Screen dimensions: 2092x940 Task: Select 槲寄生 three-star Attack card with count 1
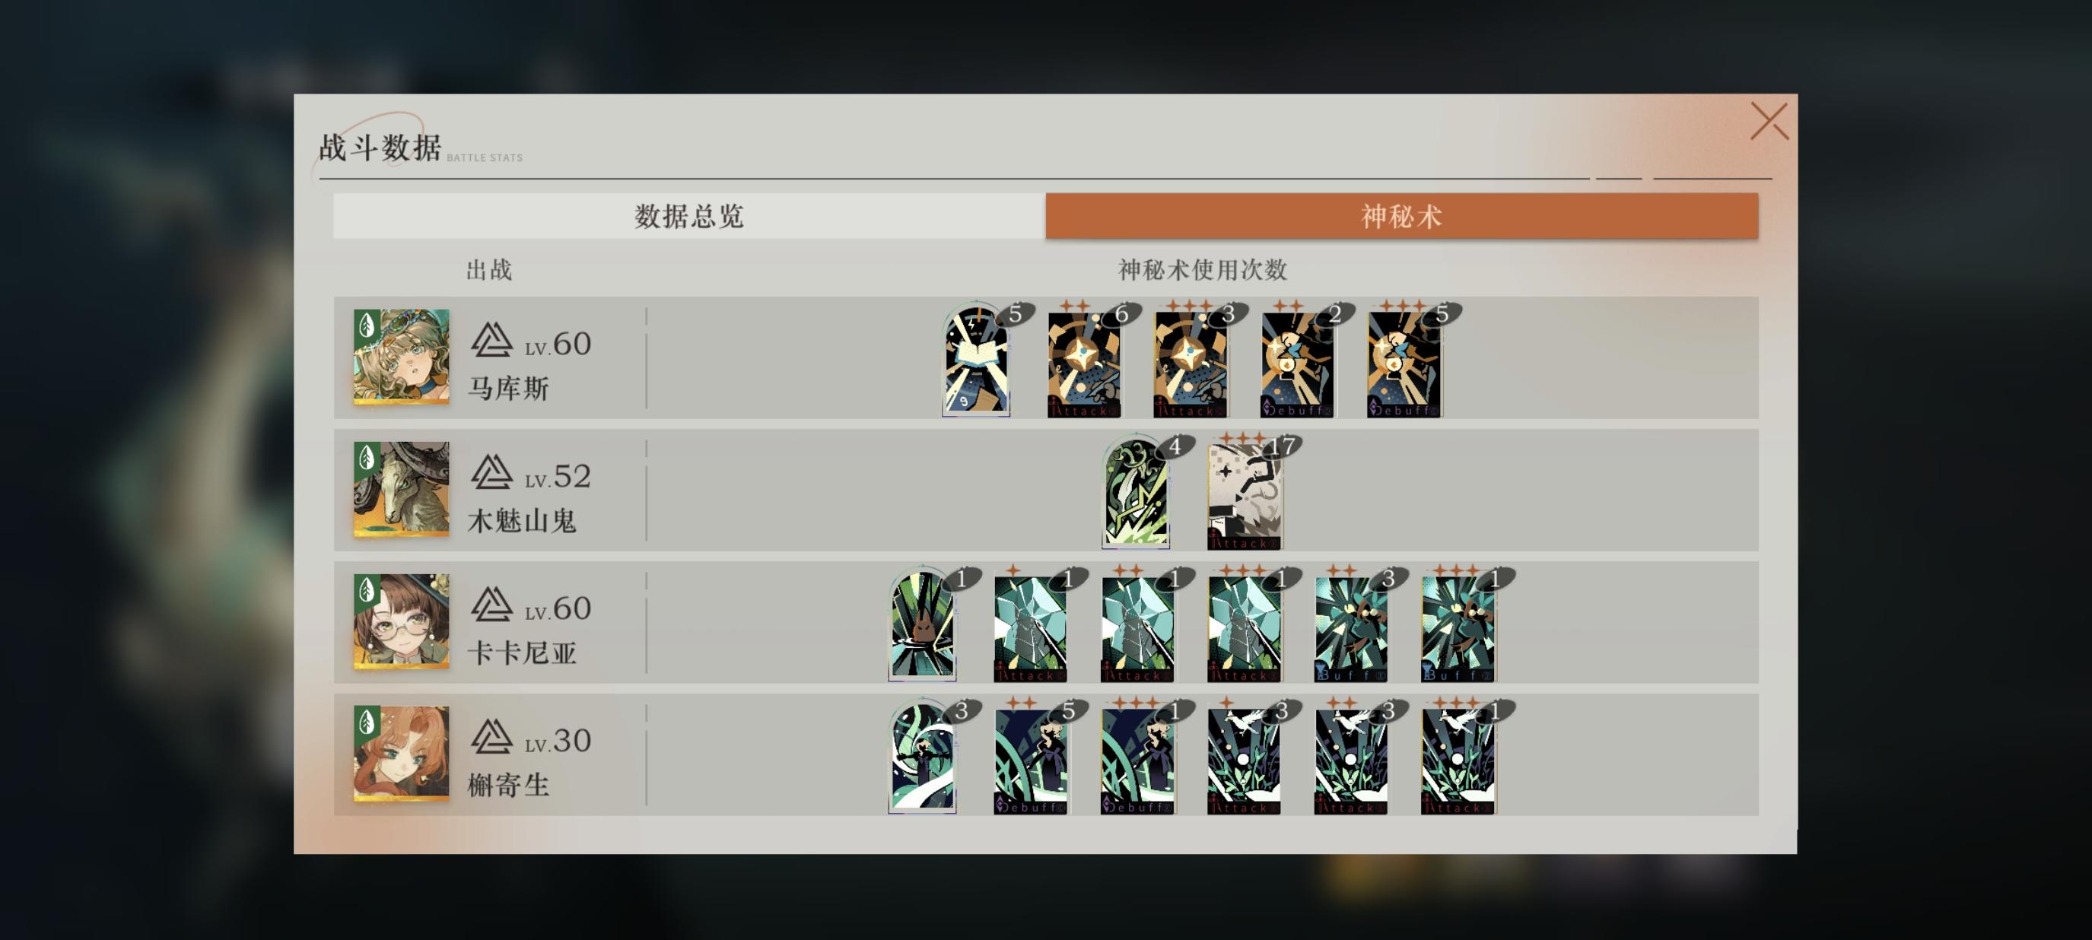[1458, 757]
